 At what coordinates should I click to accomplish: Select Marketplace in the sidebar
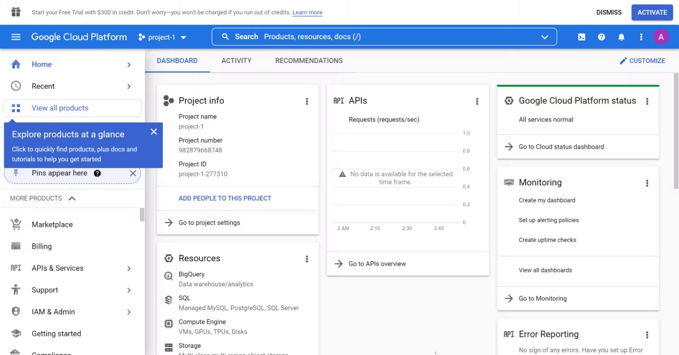point(52,225)
